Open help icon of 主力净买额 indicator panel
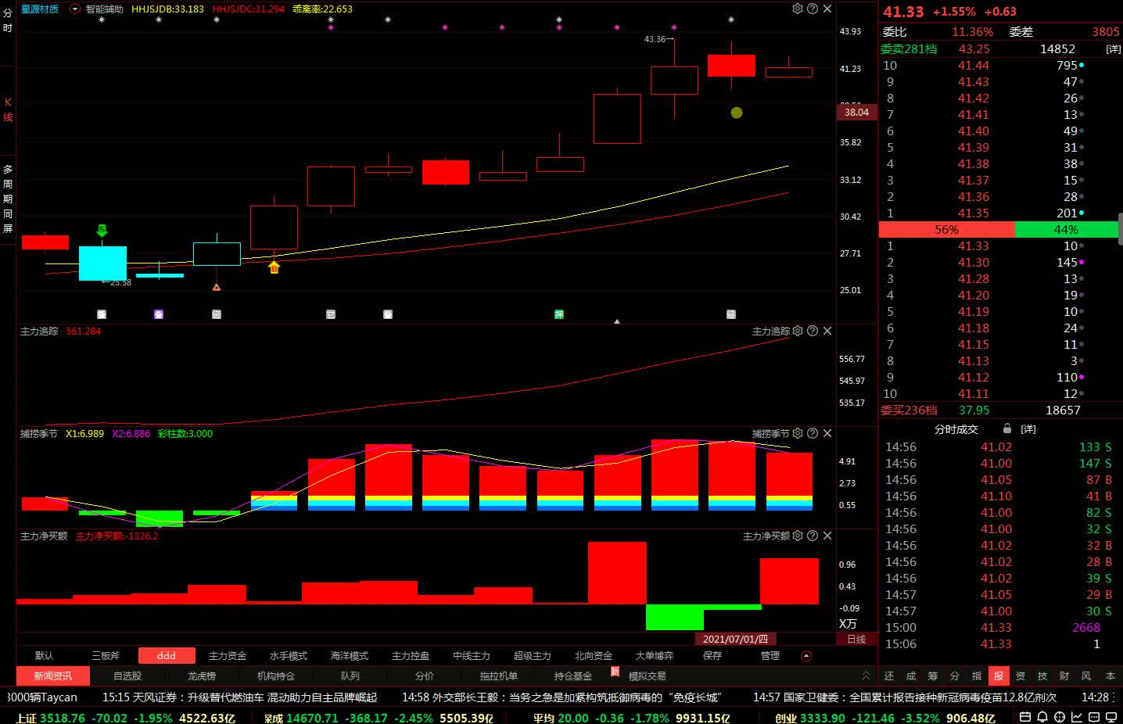 813,536
